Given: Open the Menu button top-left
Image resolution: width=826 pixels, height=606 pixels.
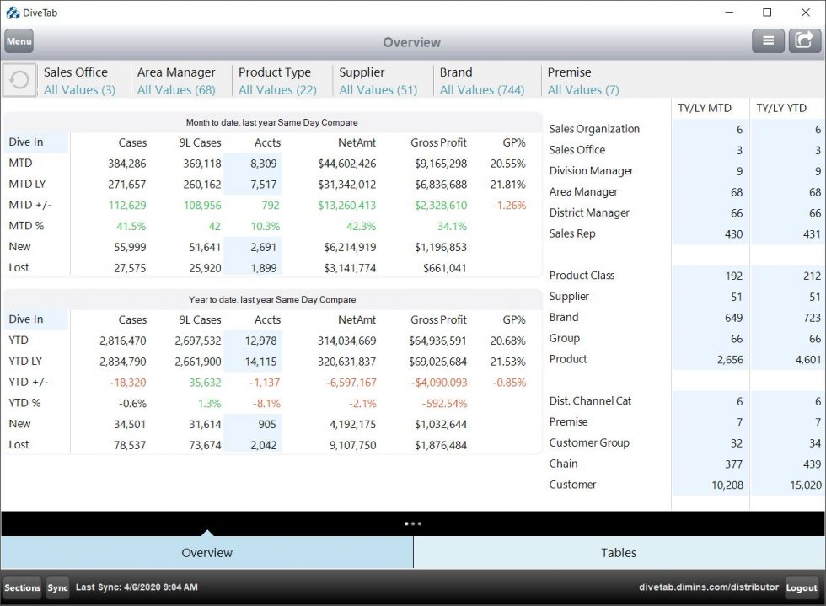Looking at the screenshot, I should pos(19,40).
